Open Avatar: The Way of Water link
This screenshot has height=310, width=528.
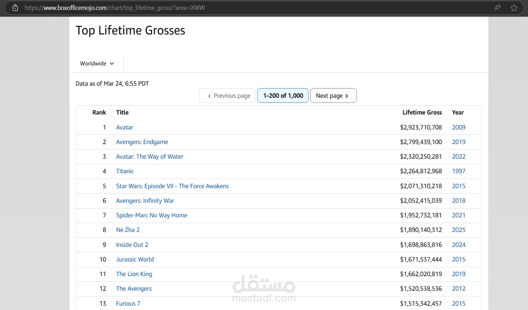(150, 157)
